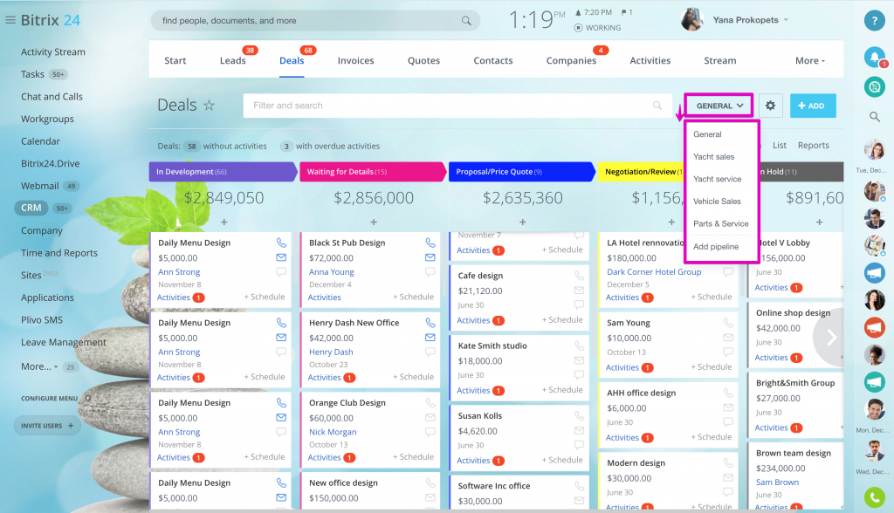Open the notifications bell icon
The height and width of the screenshot is (513, 894).
click(x=874, y=57)
